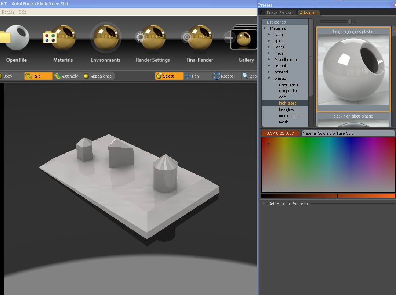Image resolution: width=396 pixels, height=295 pixels.
Task: Activate the Rotate tool
Action: point(226,76)
